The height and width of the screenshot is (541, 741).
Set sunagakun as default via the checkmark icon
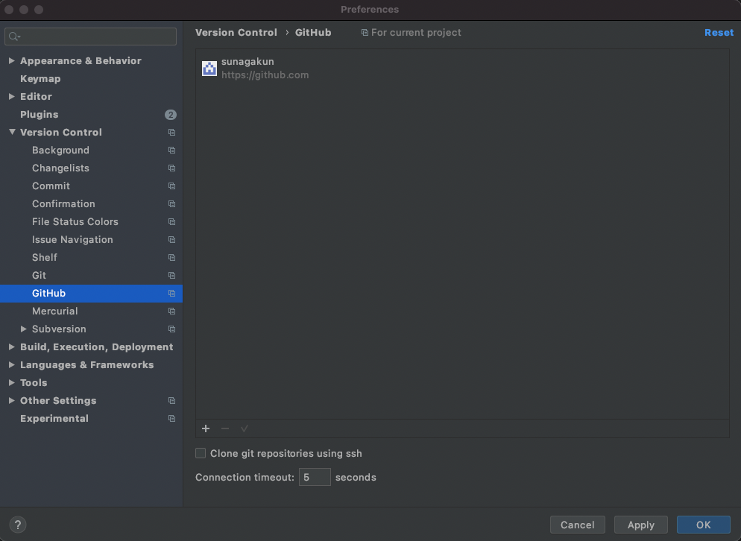click(x=245, y=428)
